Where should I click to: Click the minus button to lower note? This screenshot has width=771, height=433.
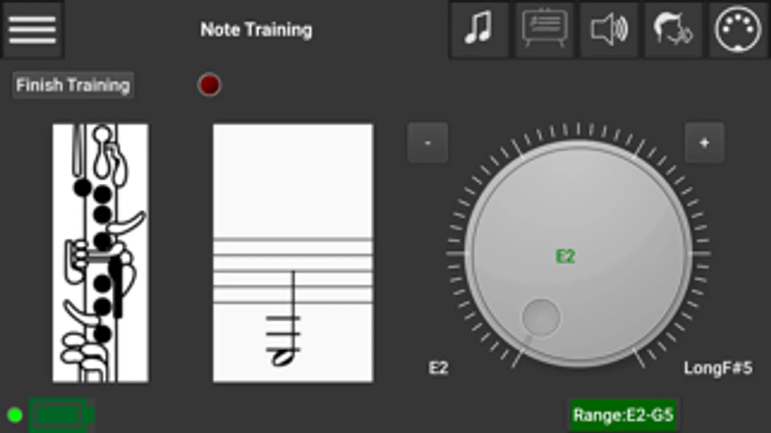(x=427, y=142)
